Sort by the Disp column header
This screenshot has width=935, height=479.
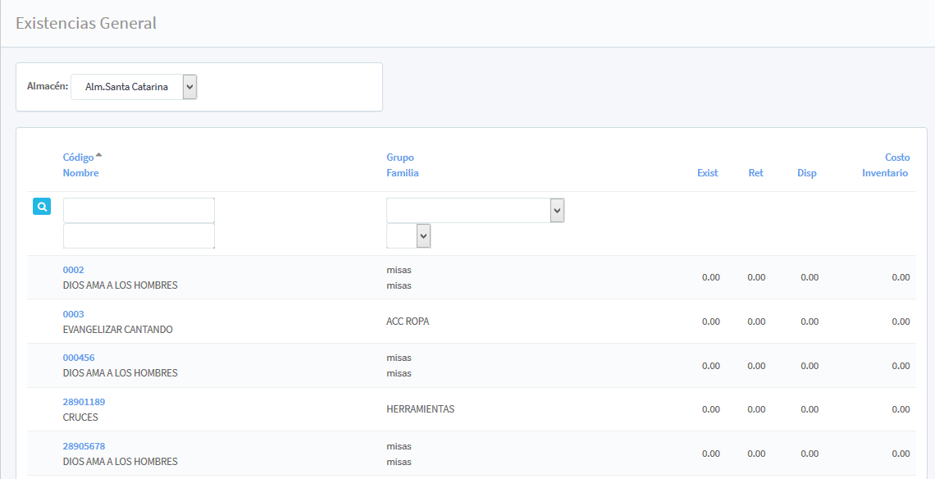coord(806,173)
